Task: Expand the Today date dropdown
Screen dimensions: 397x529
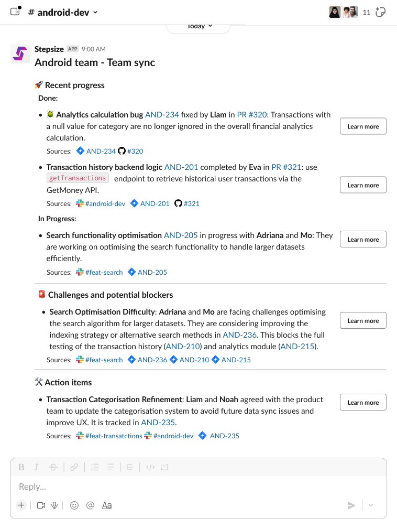Action: pyautogui.click(x=199, y=26)
